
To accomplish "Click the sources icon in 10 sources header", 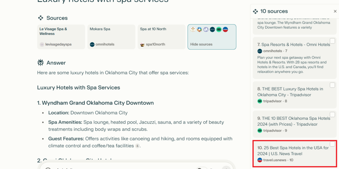I will click(255, 11).
